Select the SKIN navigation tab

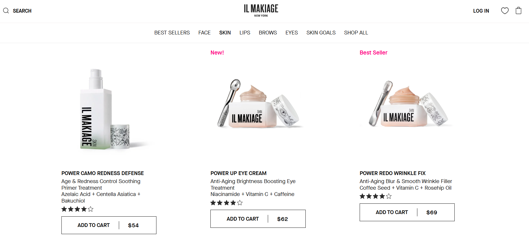pyautogui.click(x=225, y=32)
